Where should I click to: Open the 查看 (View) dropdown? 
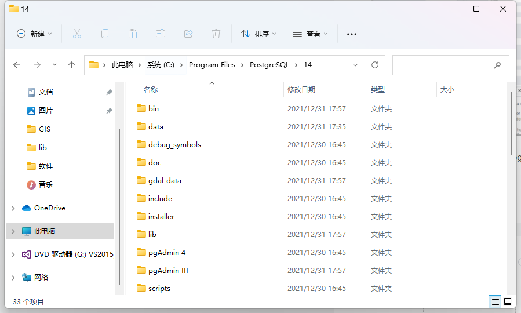[310, 34]
